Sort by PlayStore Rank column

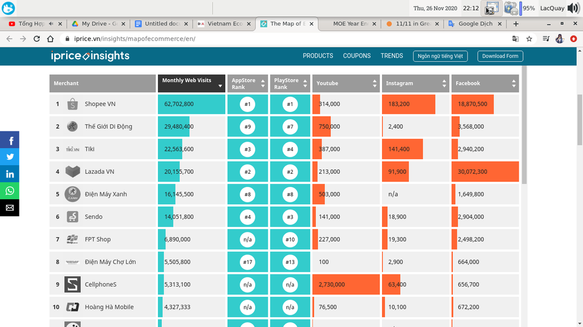coord(290,83)
